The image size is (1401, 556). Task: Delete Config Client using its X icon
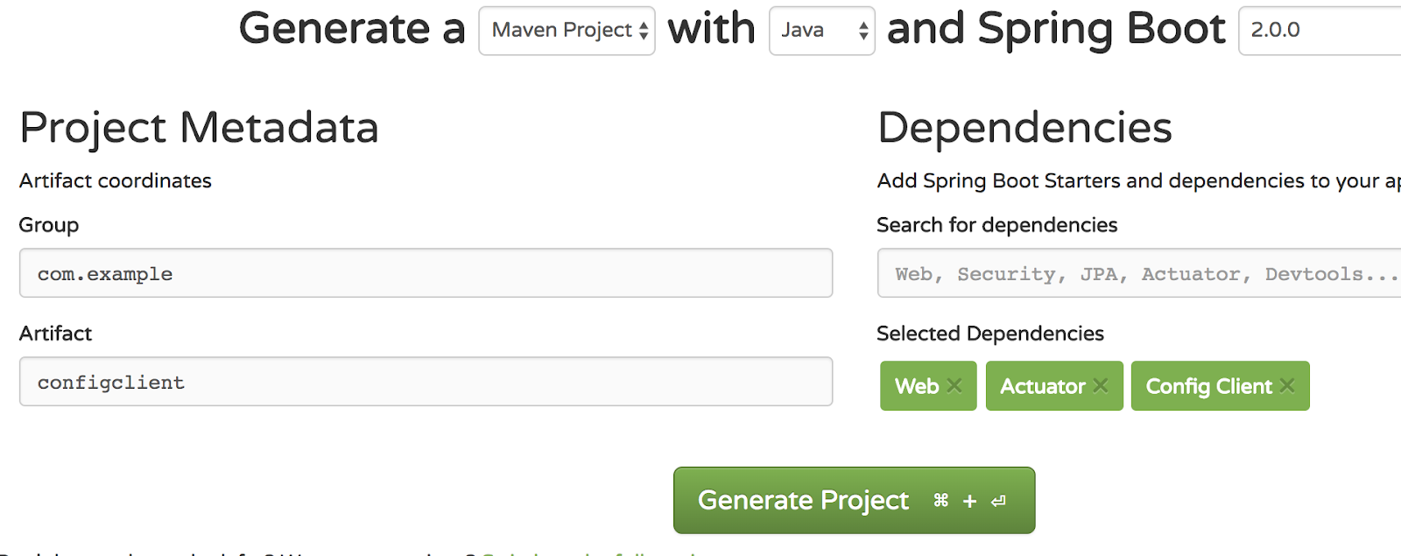(1287, 385)
